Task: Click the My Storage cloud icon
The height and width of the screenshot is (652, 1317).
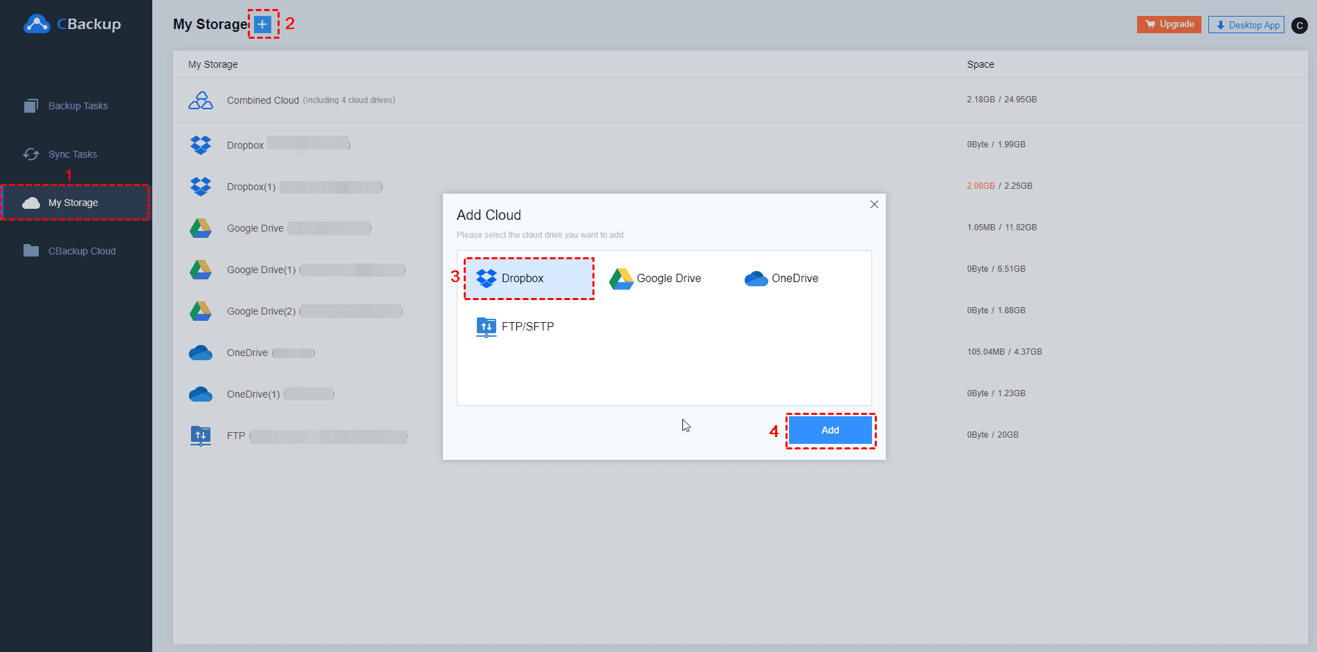Action: click(31, 203)
